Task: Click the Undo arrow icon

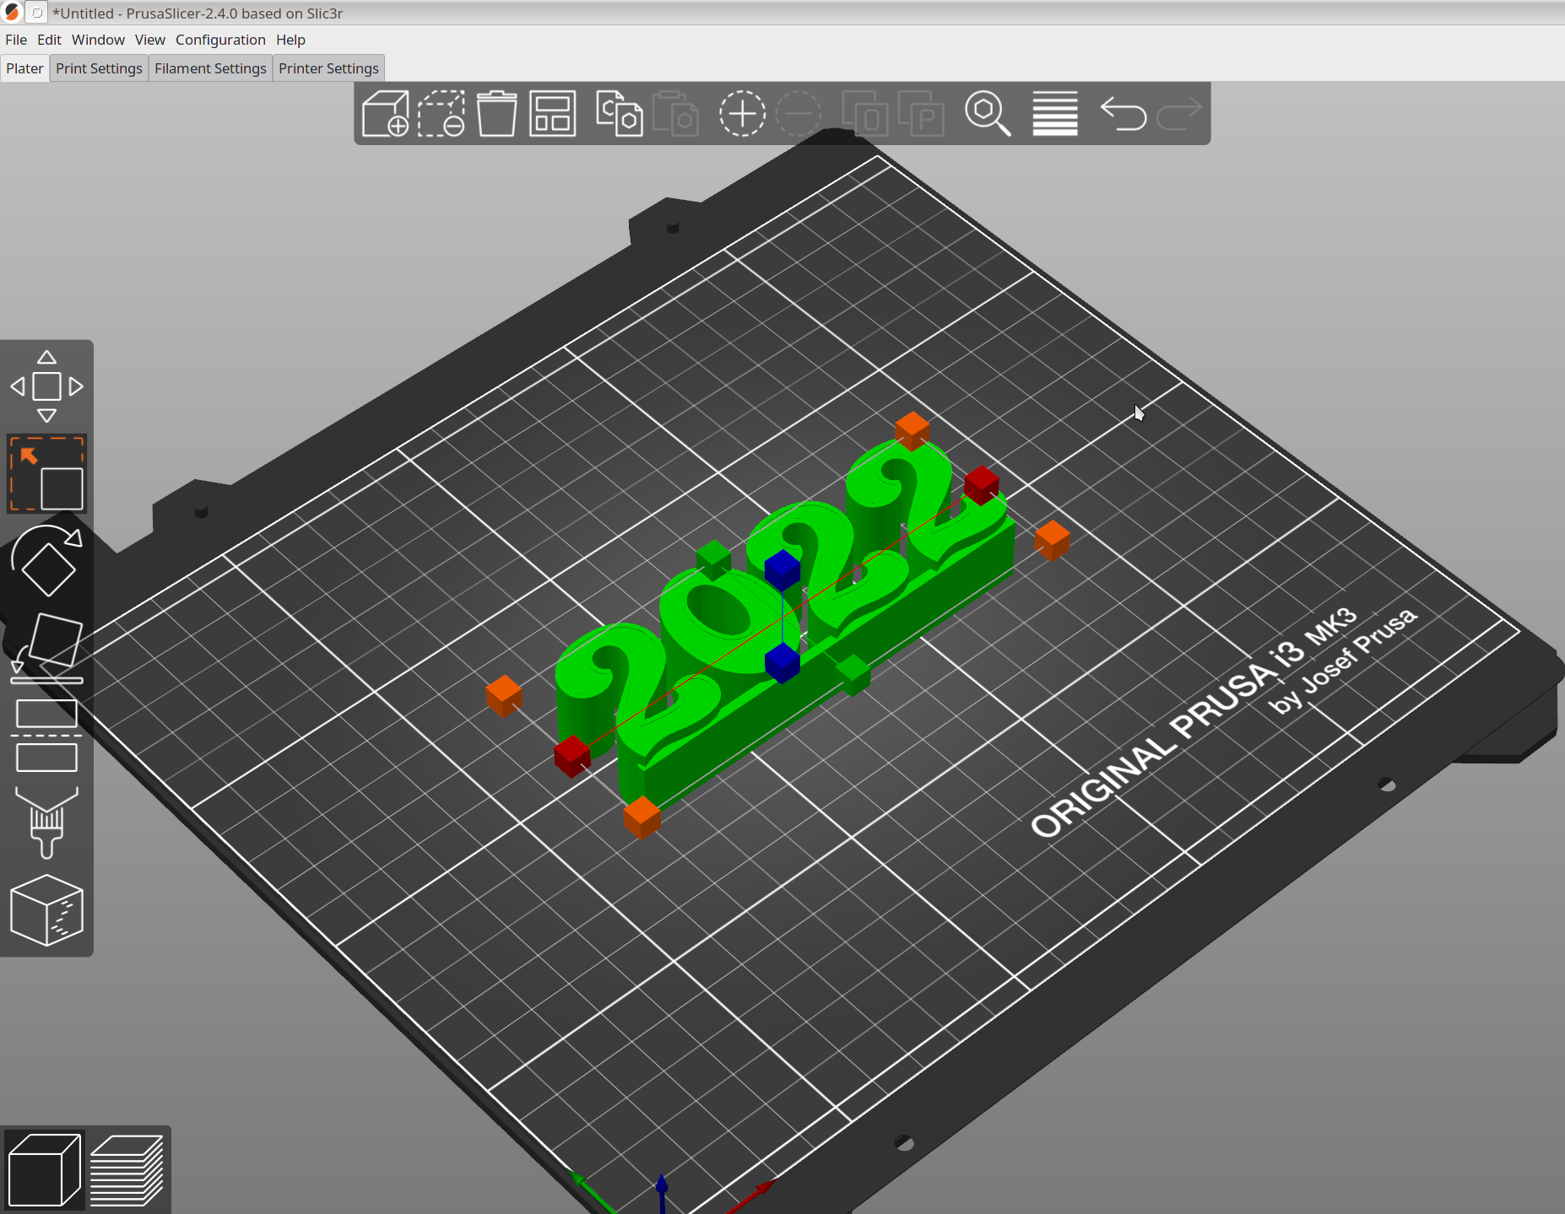Action: pyautogui.click(x=1124, y=114)
